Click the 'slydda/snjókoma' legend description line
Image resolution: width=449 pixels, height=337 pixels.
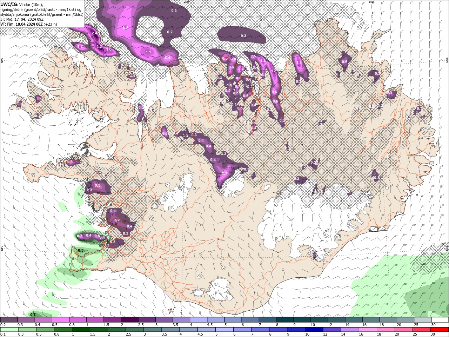pos(42,14)
